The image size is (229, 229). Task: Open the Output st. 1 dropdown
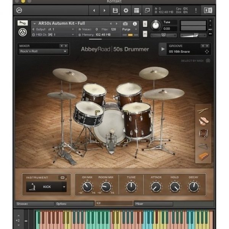53,29
